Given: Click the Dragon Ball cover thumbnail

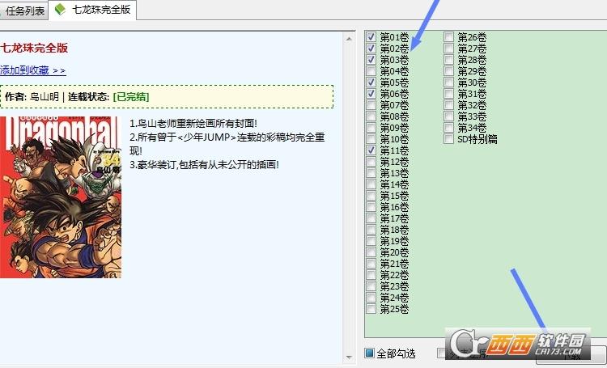Looking at the screenshot, I should (x=61, y=197).
